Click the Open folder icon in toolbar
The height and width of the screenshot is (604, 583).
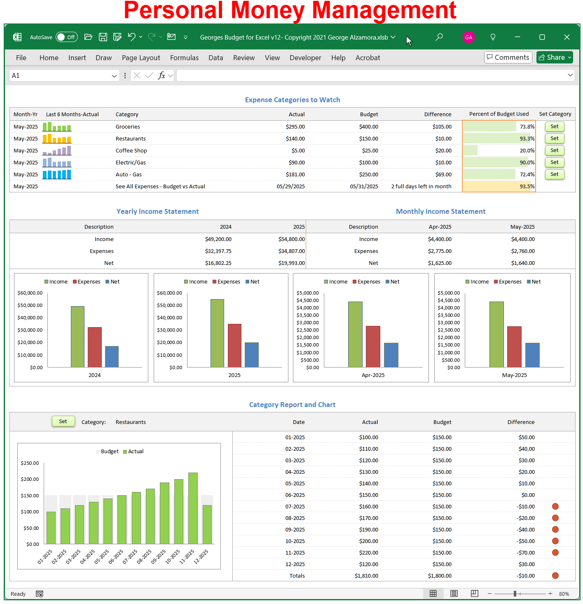[x=88, y=37]
